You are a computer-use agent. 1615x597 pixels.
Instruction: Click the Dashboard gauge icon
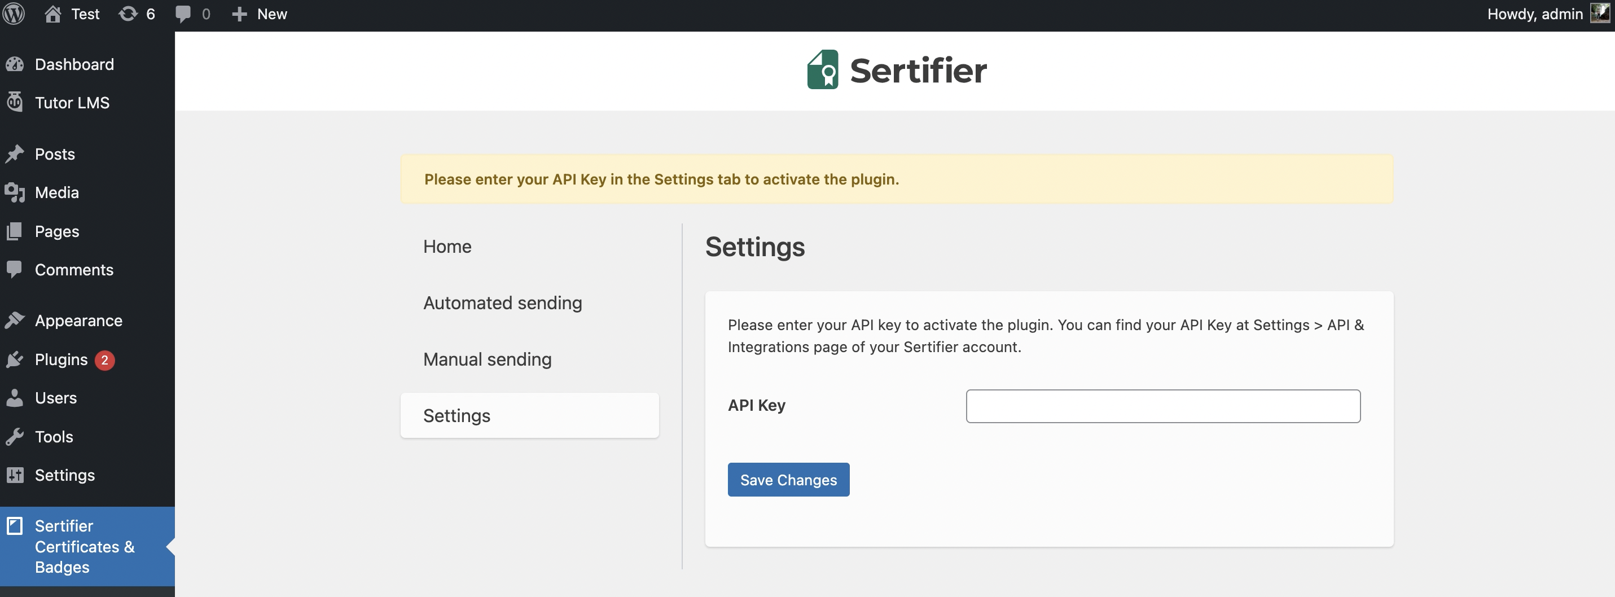(15, 64)
